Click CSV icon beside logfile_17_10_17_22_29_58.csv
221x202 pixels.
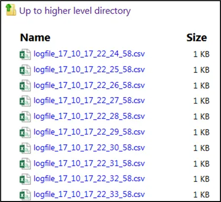[25, 133]
